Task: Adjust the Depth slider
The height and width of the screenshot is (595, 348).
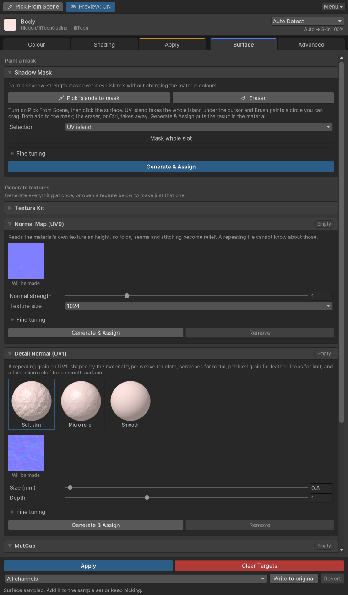Action: pos(186,498)
